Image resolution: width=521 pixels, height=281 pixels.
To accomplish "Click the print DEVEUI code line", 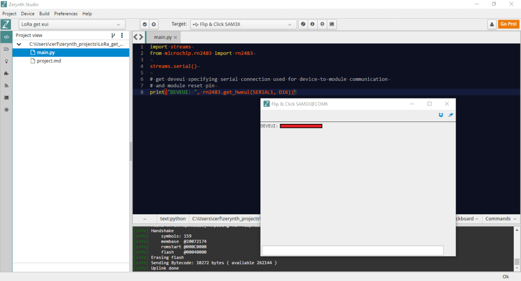I will tap(222, 92).
